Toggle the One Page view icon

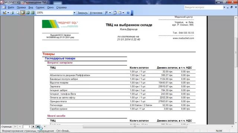[x=23, y=13]
